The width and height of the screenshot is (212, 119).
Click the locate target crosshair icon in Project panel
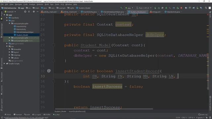pyautogui.click(x=25, y=12)
